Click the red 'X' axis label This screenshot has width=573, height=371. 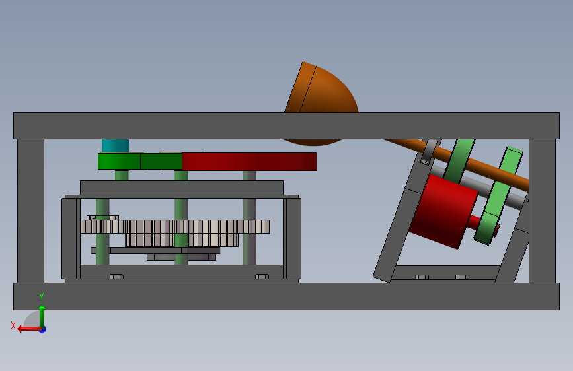tap(13, 325)
